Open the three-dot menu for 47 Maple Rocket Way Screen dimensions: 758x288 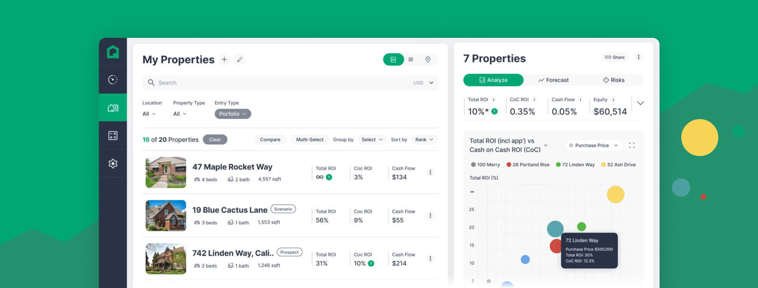pos(430,172)
